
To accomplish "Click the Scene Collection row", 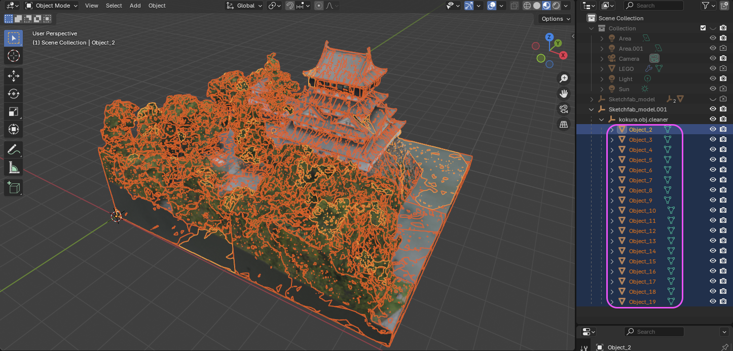I will point(621,18).
